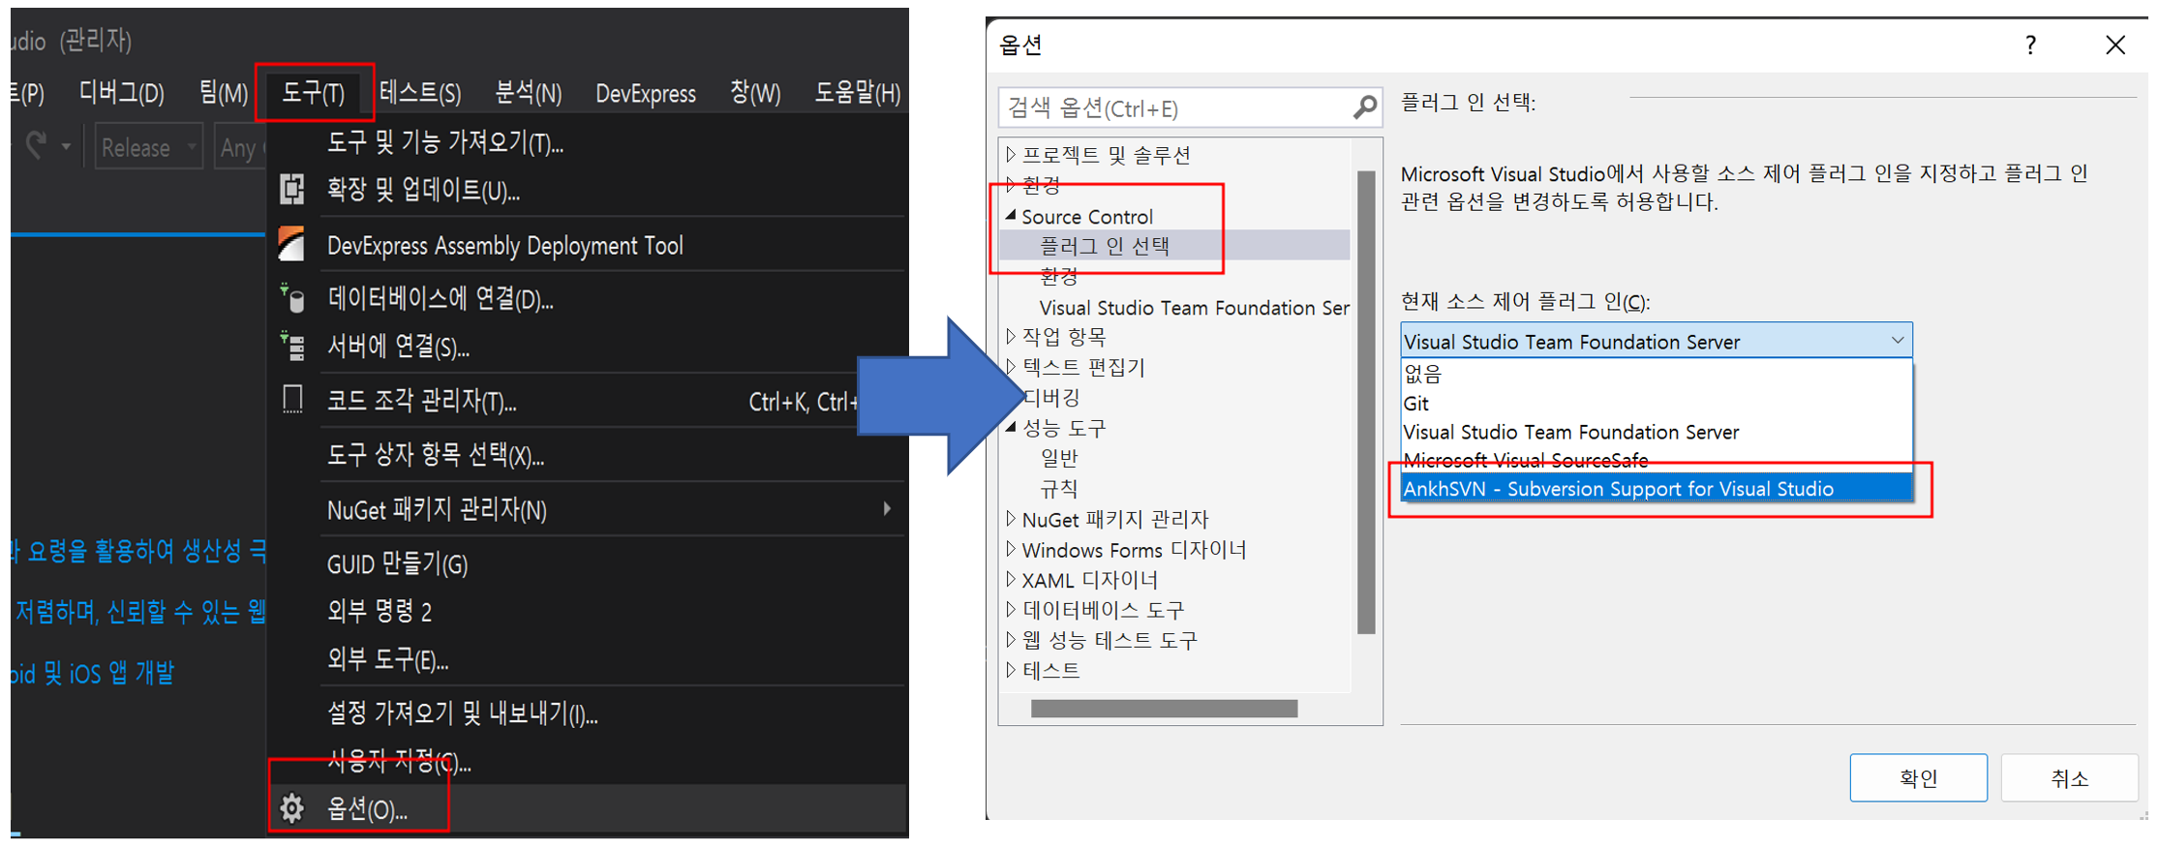Click the search magnifier in options dialog
Screen dimensions: 2159x849
(x=1364, y=107)
